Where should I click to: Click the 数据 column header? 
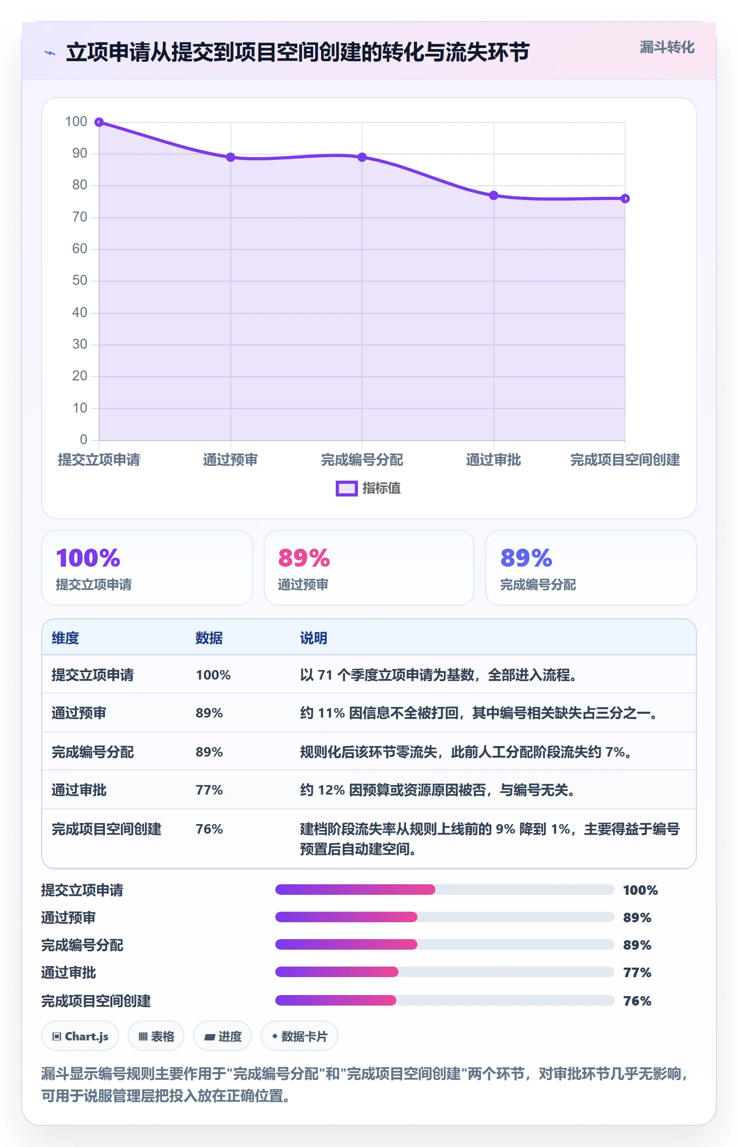coord(209,638)
